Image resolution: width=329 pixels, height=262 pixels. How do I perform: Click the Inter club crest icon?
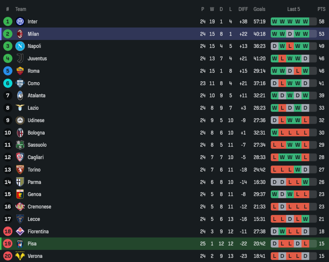(20, 22)
